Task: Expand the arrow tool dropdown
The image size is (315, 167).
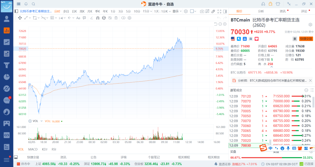Action: click(73, 18)
